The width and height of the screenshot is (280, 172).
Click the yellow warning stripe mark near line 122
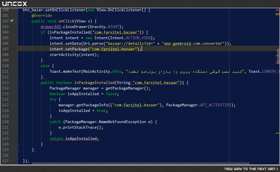277,133
